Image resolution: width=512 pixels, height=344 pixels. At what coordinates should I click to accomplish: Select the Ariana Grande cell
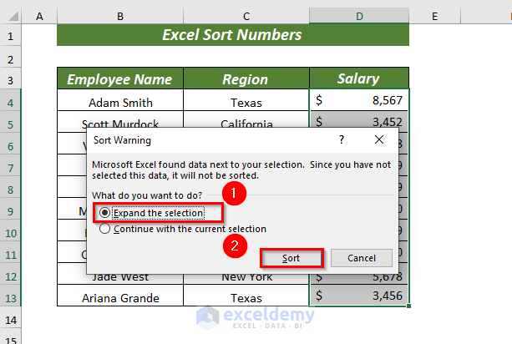point(120,296)
